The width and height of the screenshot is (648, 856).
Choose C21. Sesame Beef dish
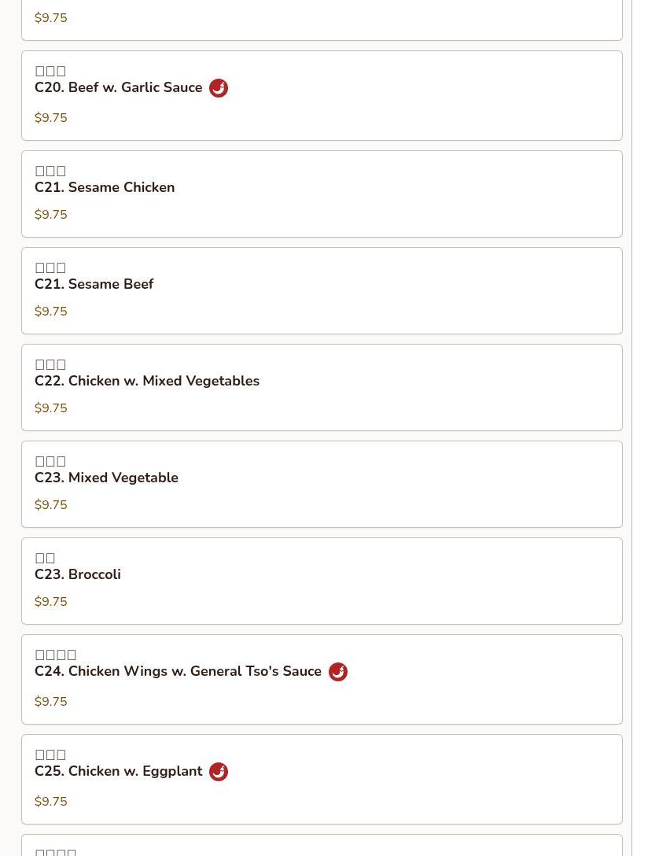(322, 290)
